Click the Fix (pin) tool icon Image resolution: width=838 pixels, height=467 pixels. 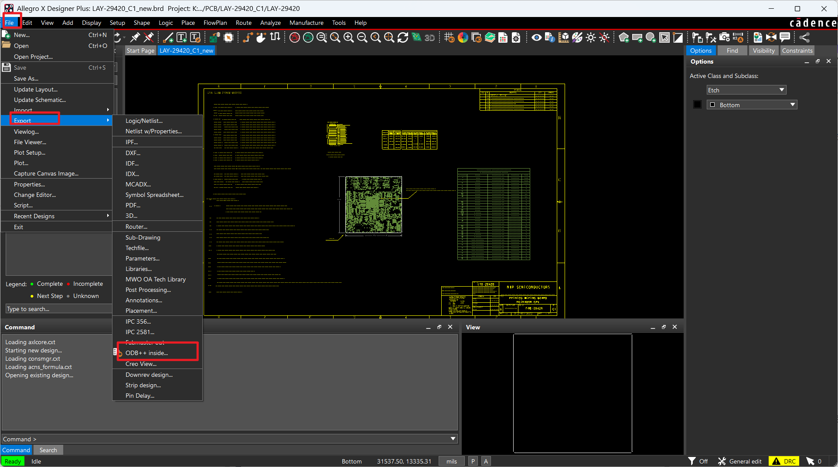pyautogui.click(x=136, y=37)
